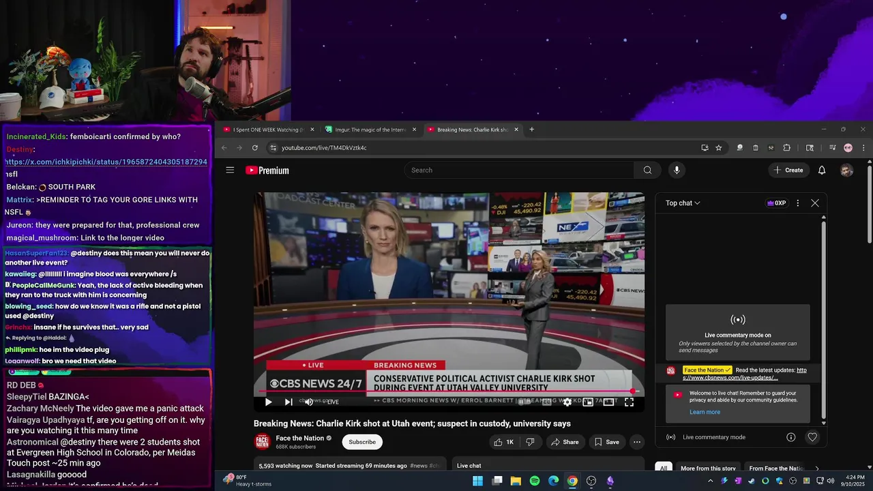Open chat info icon
The height and width of the screenshot is (491, 873).
(791, 437)
